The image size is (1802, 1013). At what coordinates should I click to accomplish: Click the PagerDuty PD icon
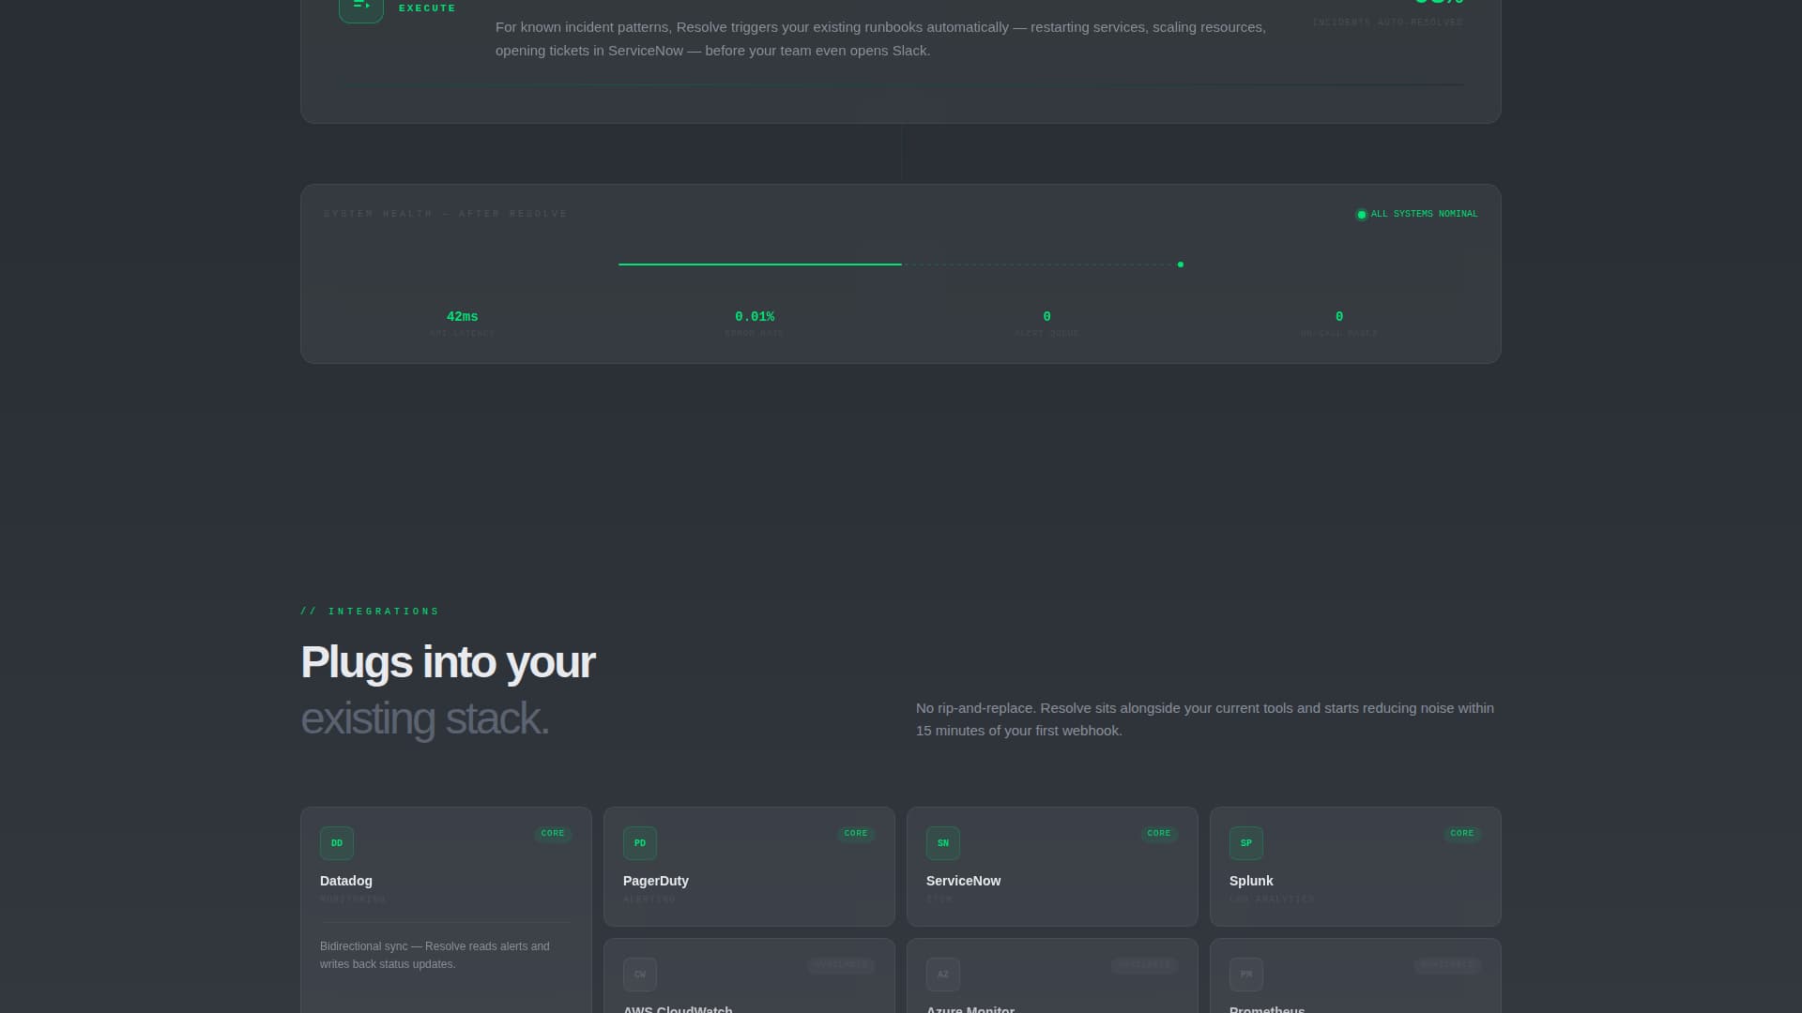point(639,842)
